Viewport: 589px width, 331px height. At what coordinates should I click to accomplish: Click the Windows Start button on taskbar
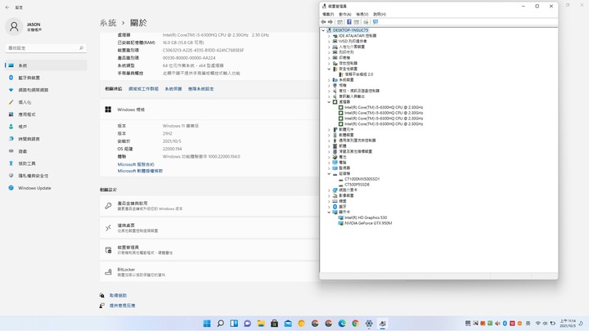(x=207, y=324)
